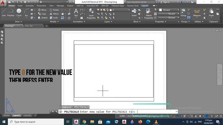
Task: Click the Undo arrow in quick access toolbar
Action: point(29,2)
